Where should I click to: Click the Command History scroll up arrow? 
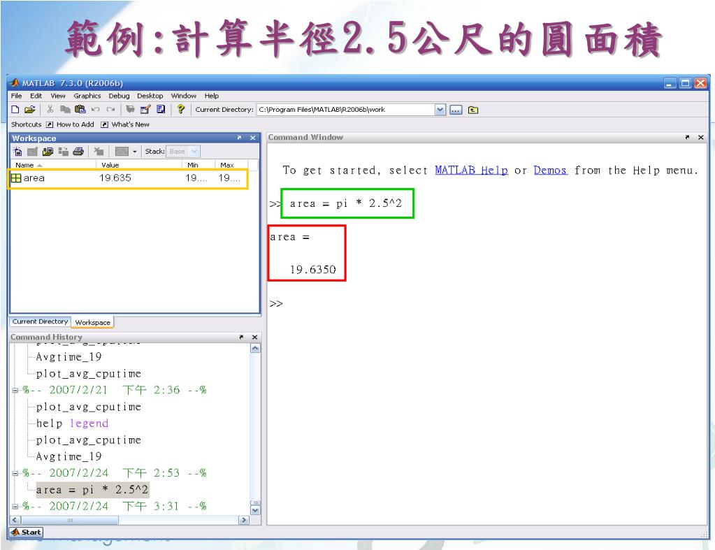[x=255, y=349]
